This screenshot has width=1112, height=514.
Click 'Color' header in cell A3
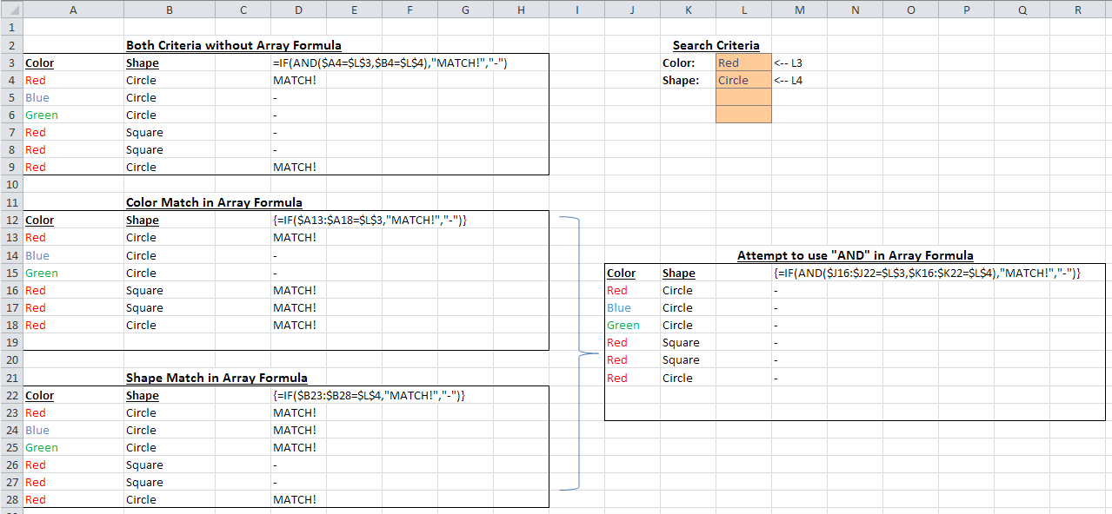(x=39, y=63)
